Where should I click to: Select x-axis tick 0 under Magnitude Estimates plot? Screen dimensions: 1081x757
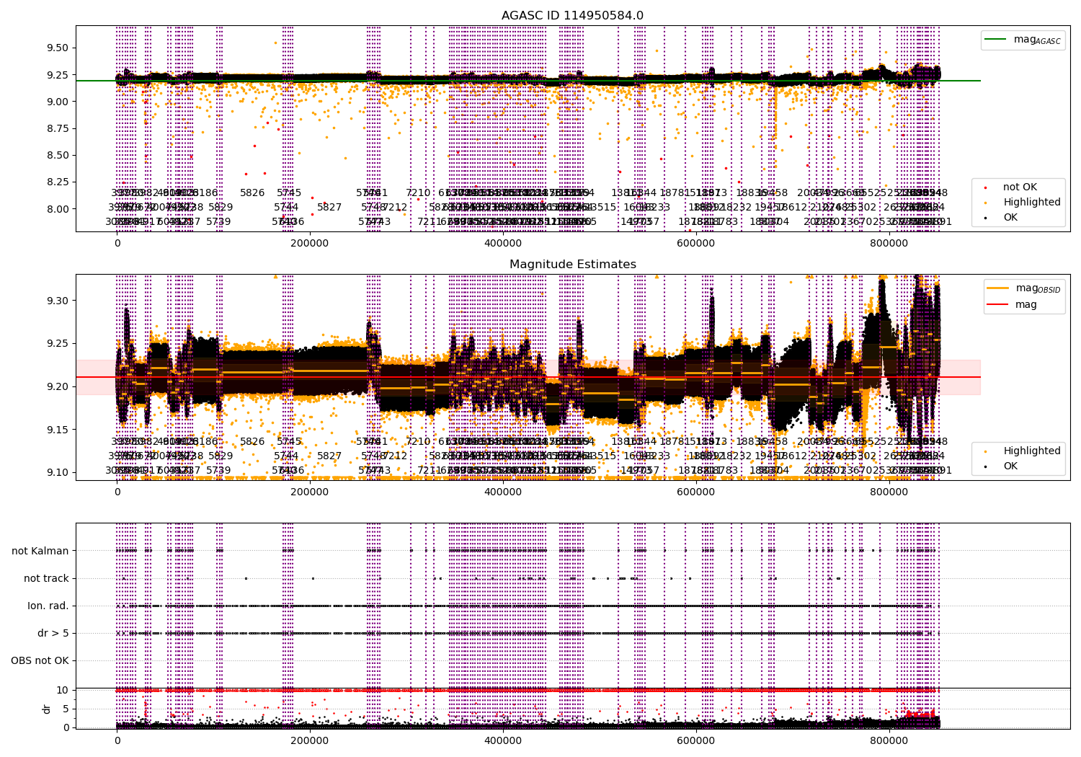[x=117, y=492]
